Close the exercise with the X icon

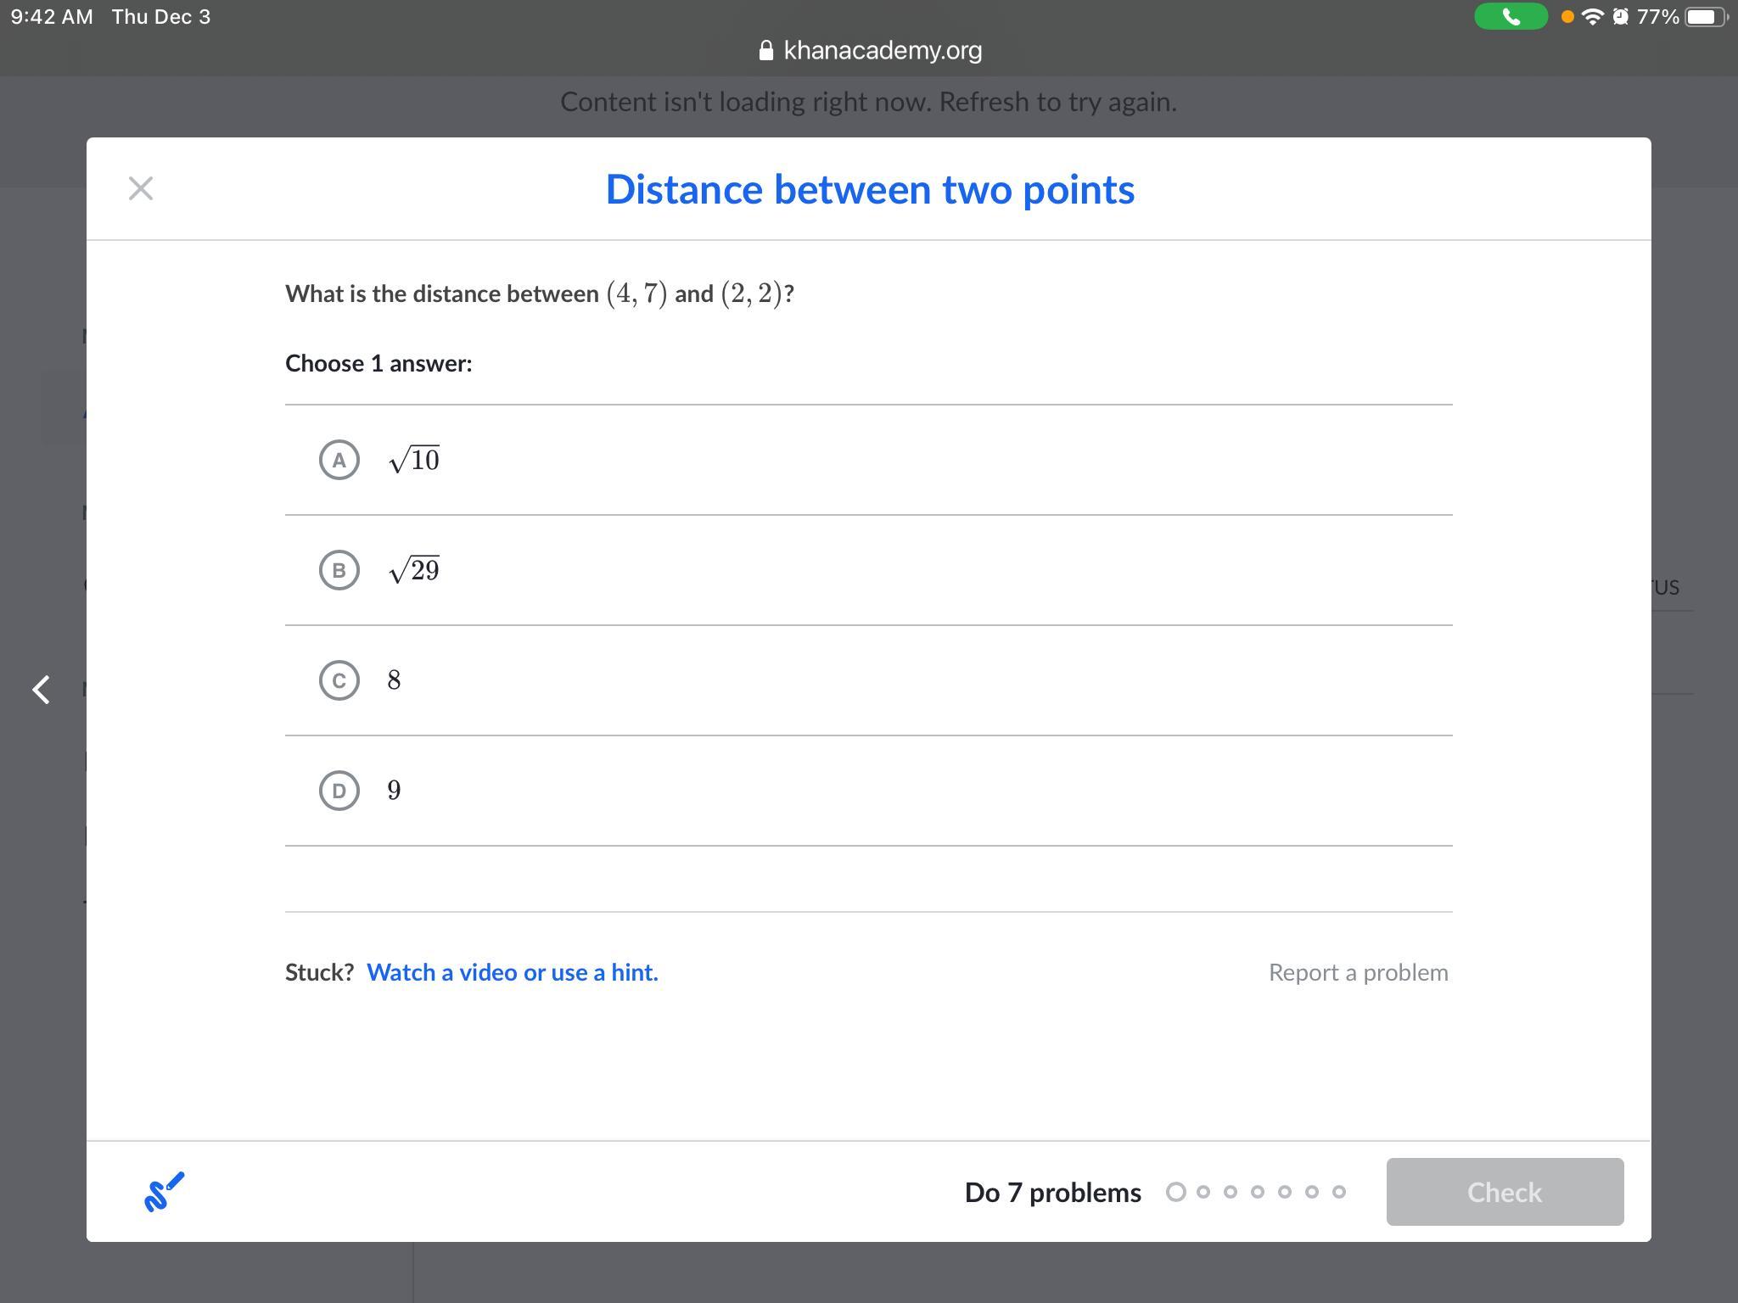[141, 188]
